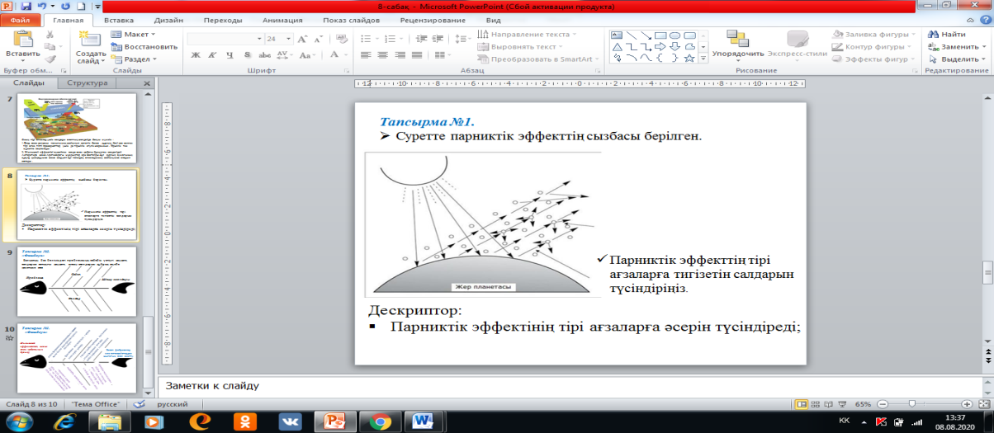Decrease font size with the small A icon
994x433 pixels.
pos(318,38)
